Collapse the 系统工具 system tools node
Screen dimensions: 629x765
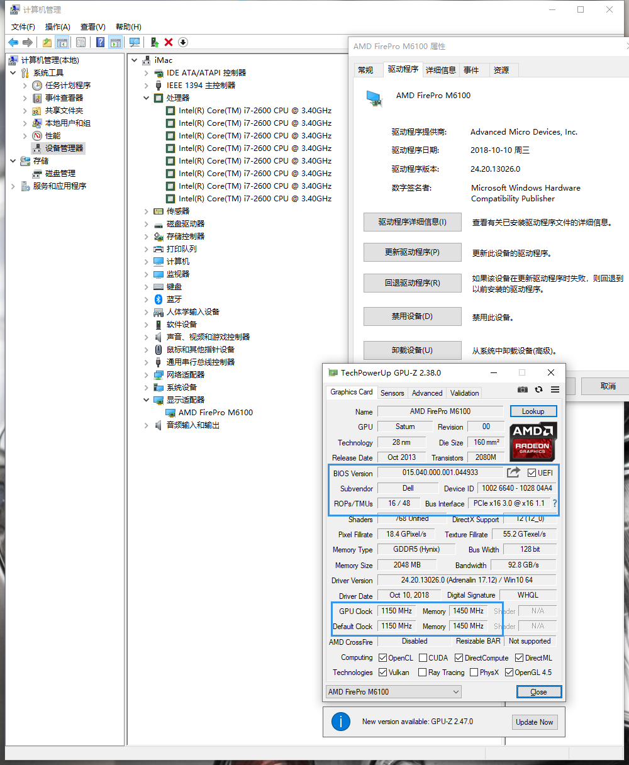(x=13, y=73)
